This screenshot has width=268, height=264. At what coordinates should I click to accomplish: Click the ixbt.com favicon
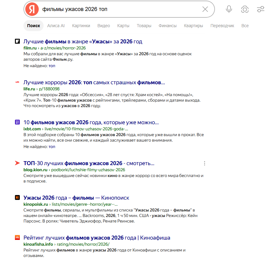pos(17,122)
